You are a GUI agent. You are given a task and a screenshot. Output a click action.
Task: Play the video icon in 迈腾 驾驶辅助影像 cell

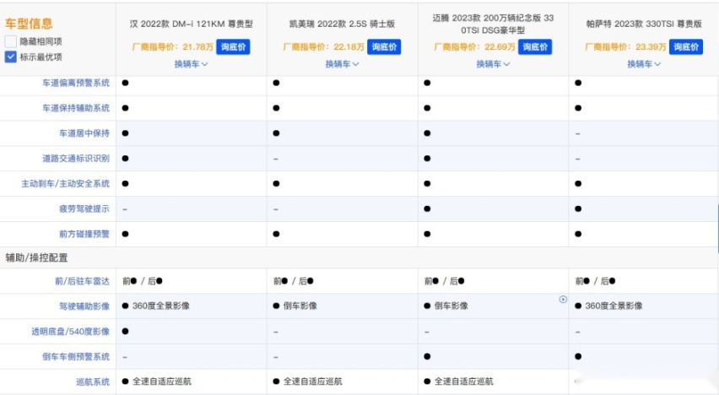click(563, 300)
